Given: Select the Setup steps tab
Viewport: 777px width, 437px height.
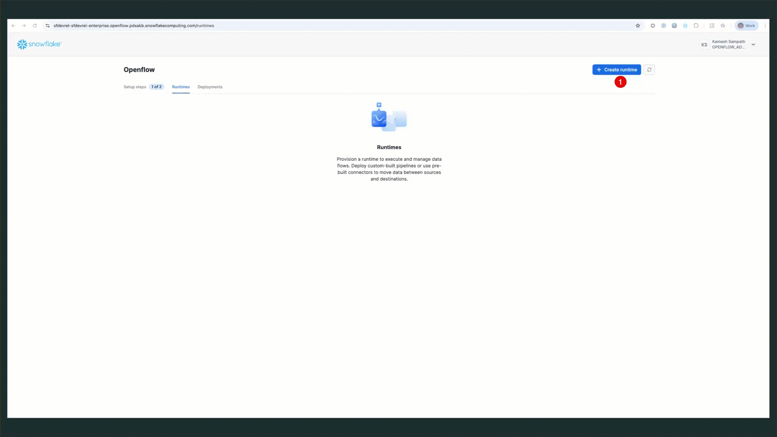Looking at the screenshot, I should 135,87.
